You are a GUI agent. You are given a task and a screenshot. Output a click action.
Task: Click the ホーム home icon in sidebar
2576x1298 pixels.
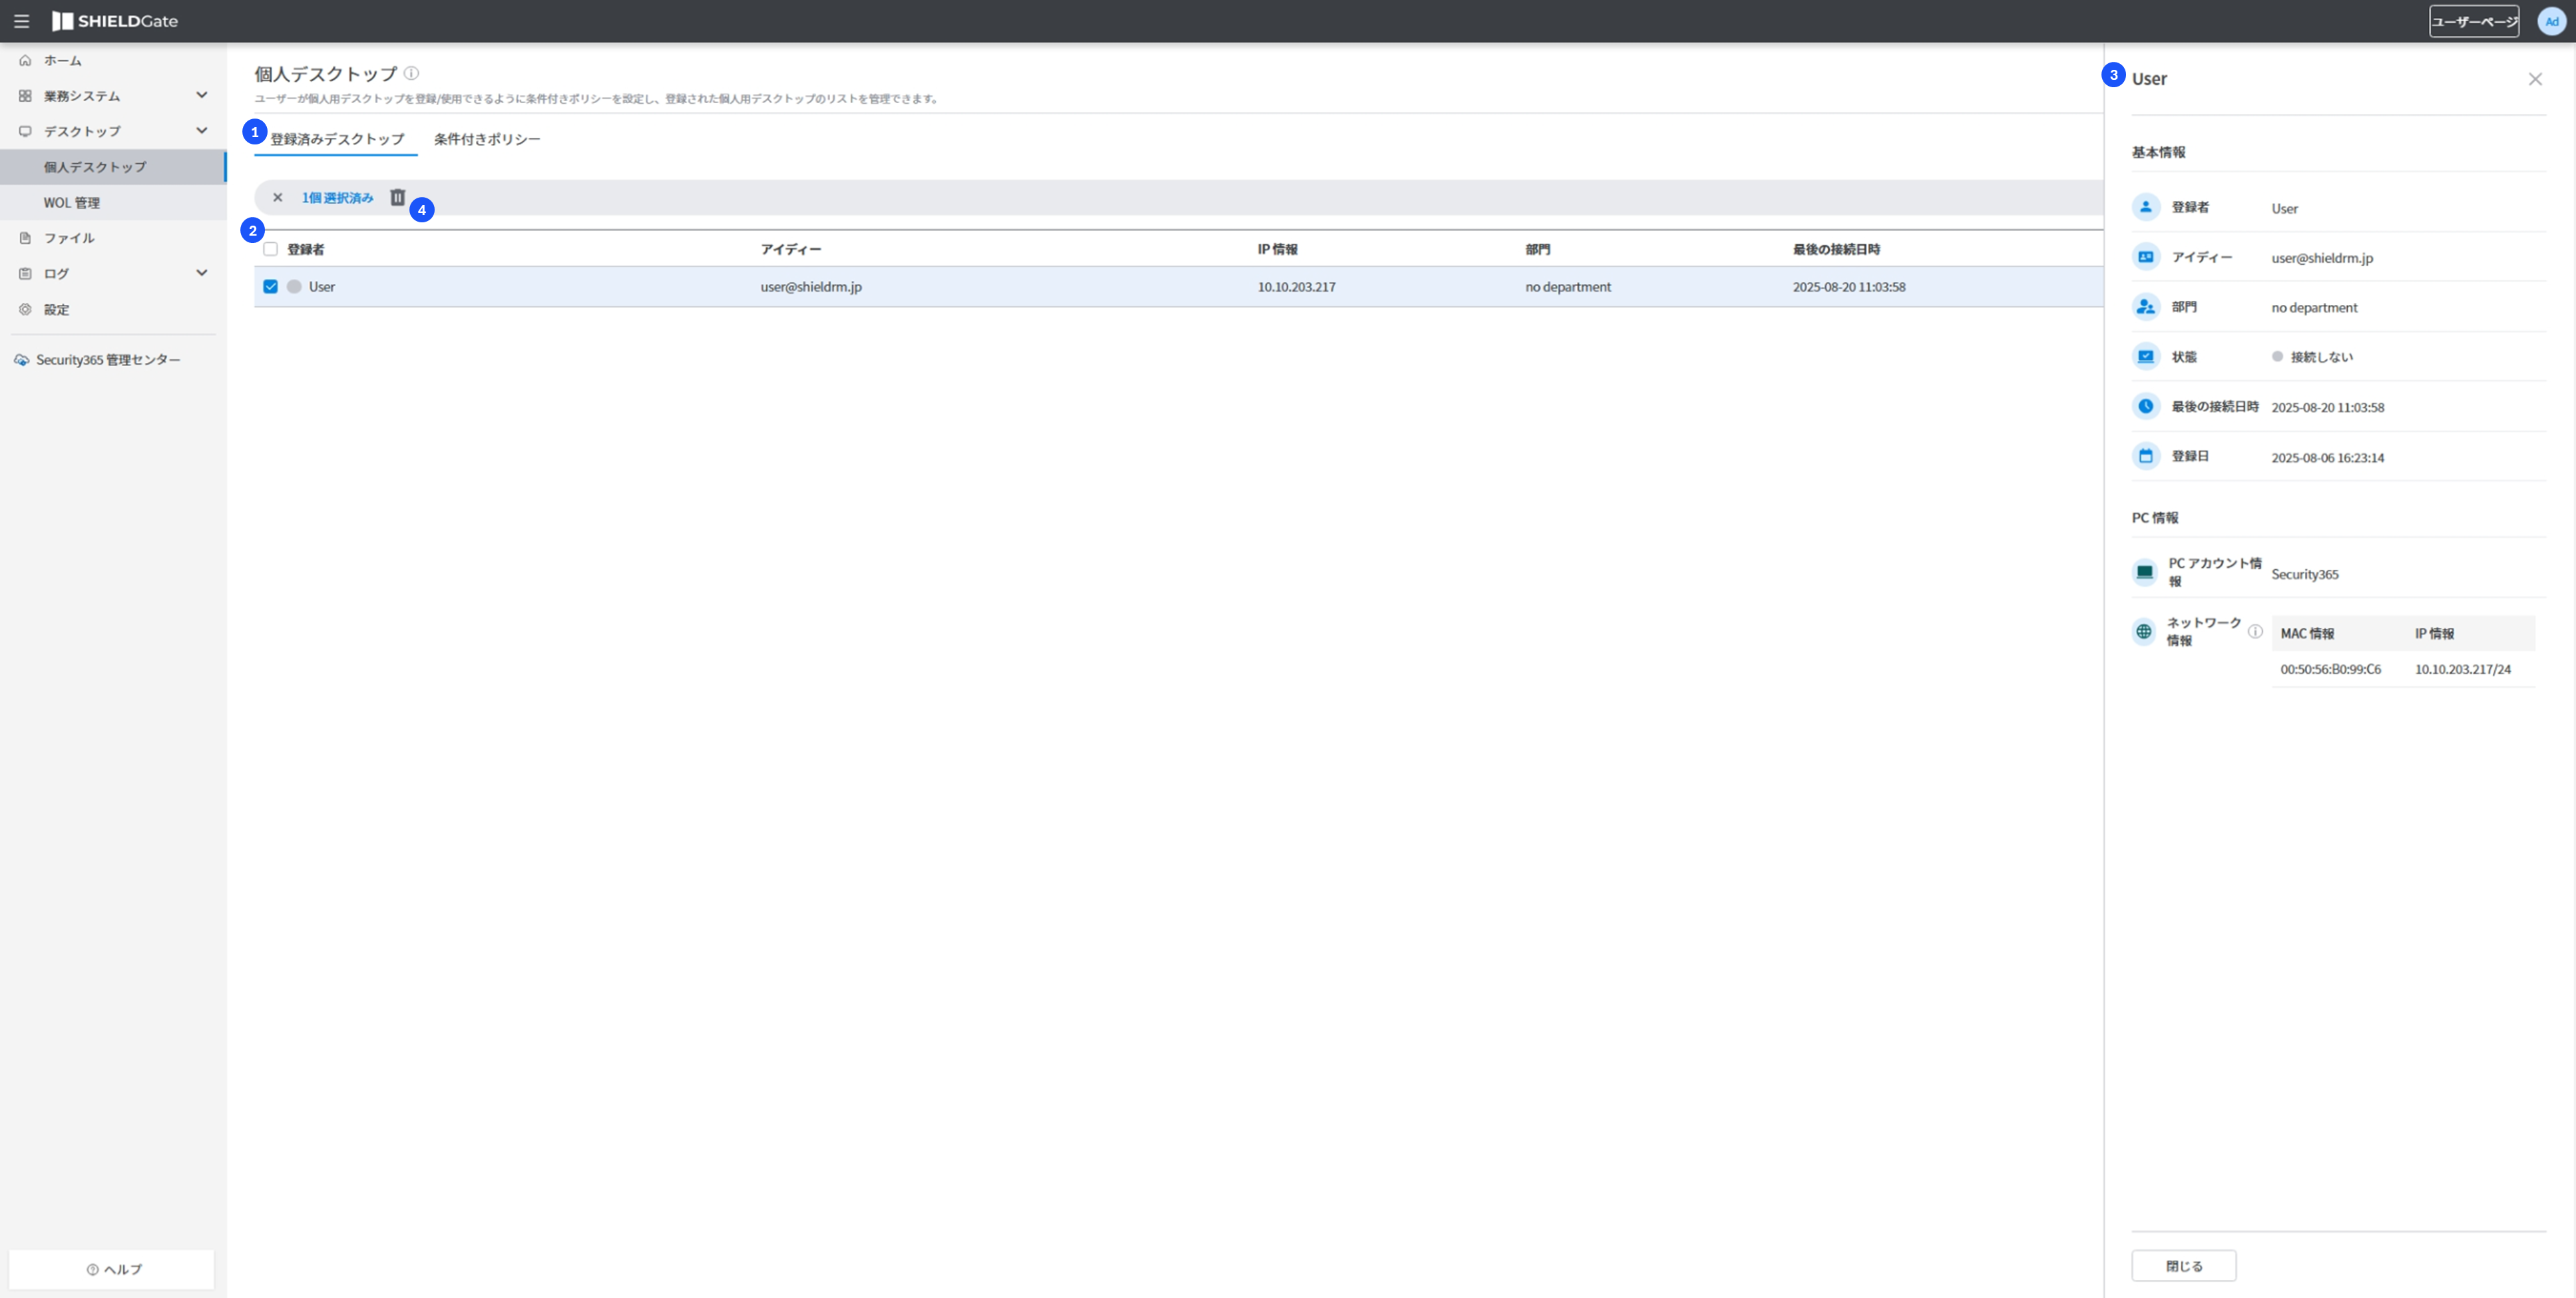point(25,60)
